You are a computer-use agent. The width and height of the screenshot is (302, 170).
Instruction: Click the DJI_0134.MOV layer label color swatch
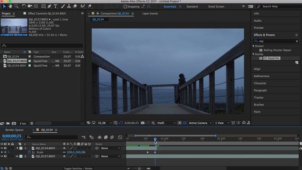click(x=21, y=148)
